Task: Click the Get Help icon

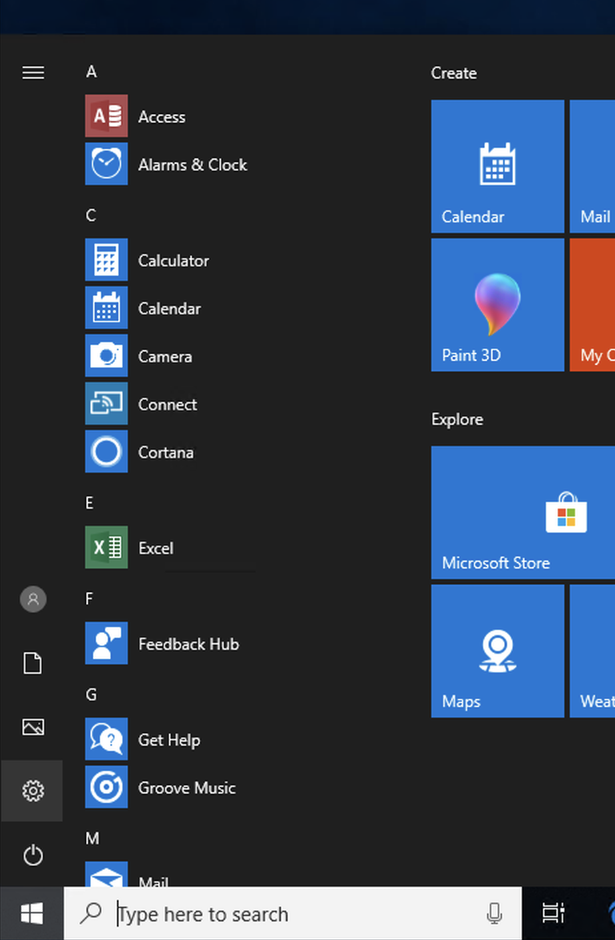Action: point(106,739)
